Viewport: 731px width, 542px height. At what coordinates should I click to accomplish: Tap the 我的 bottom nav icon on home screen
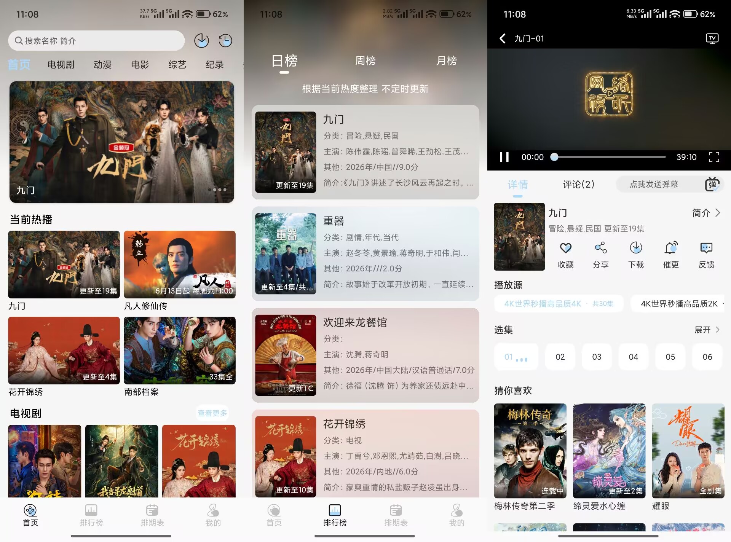click(x=213, y=510)
